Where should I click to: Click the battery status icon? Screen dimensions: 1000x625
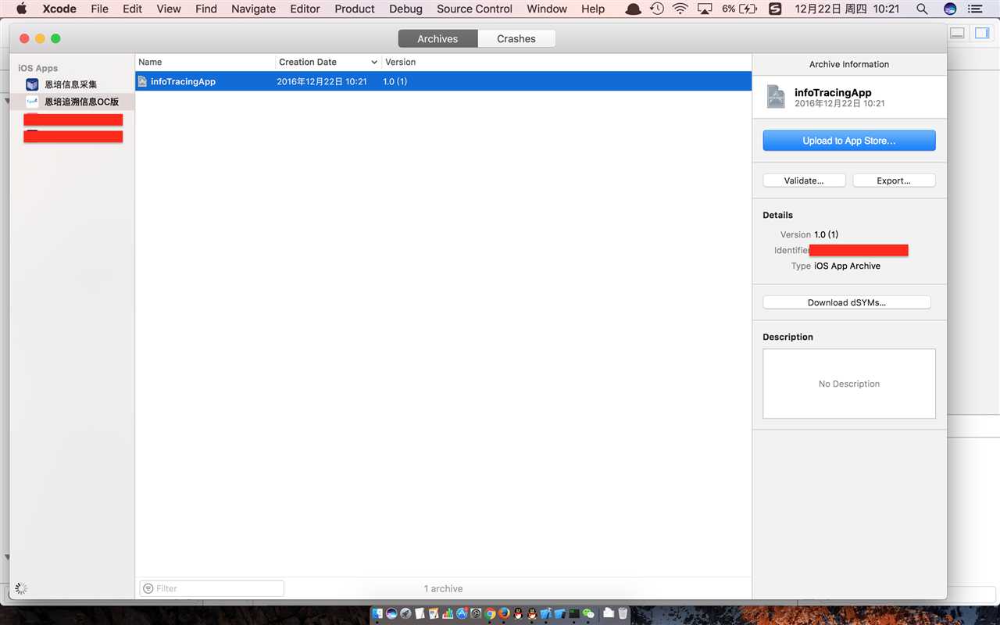(748, 9)
